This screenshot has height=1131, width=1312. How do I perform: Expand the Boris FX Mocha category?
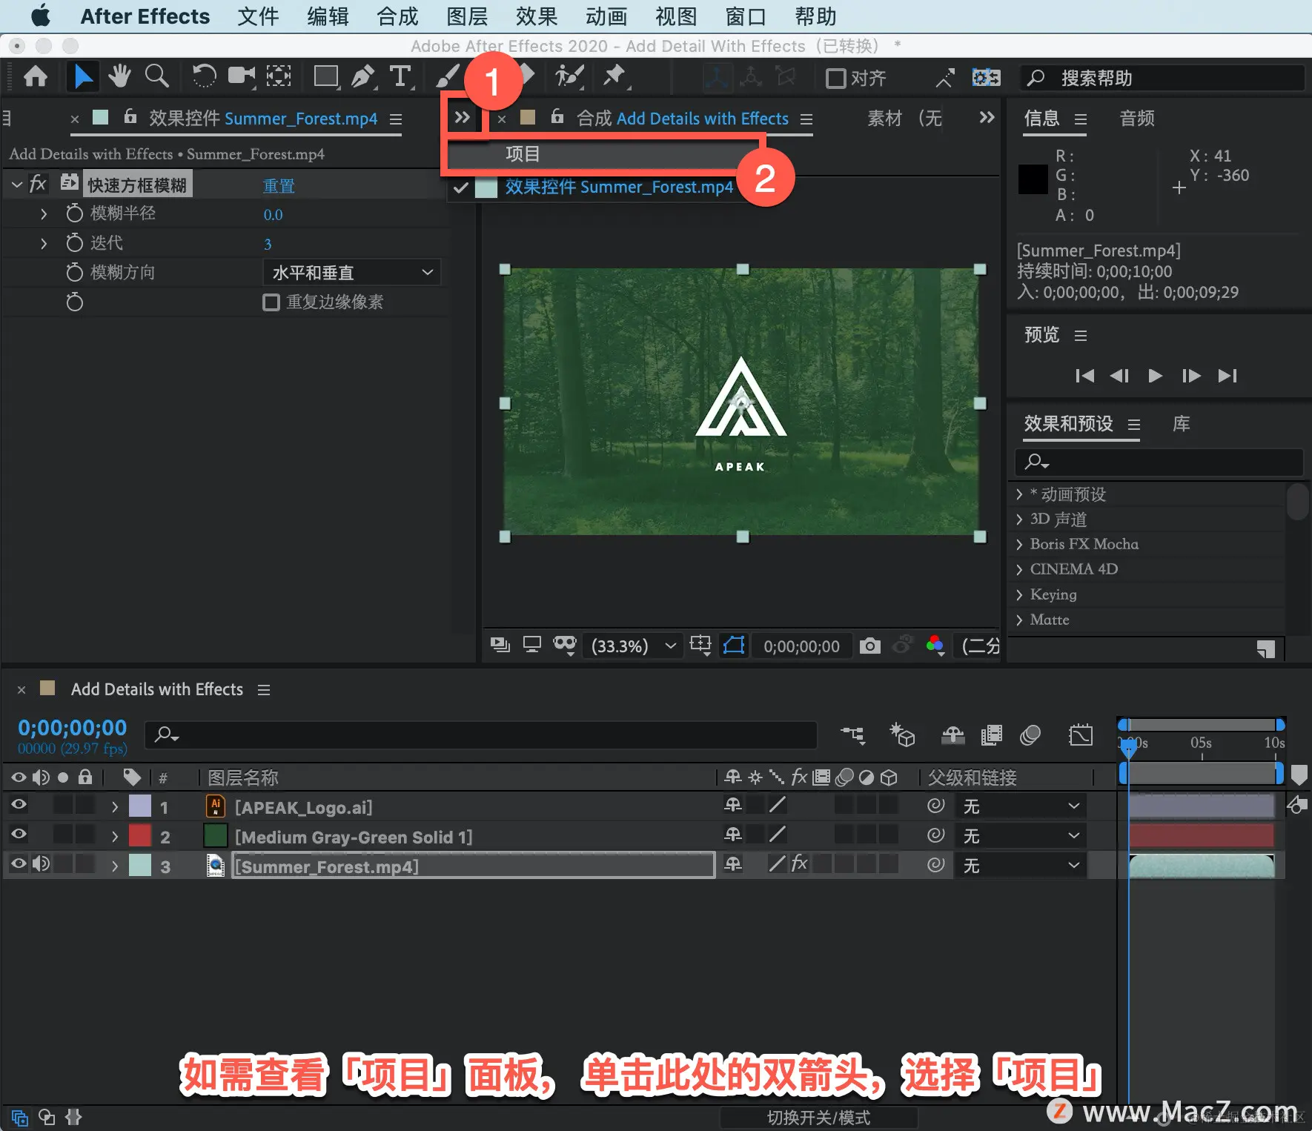[1019, 545]
